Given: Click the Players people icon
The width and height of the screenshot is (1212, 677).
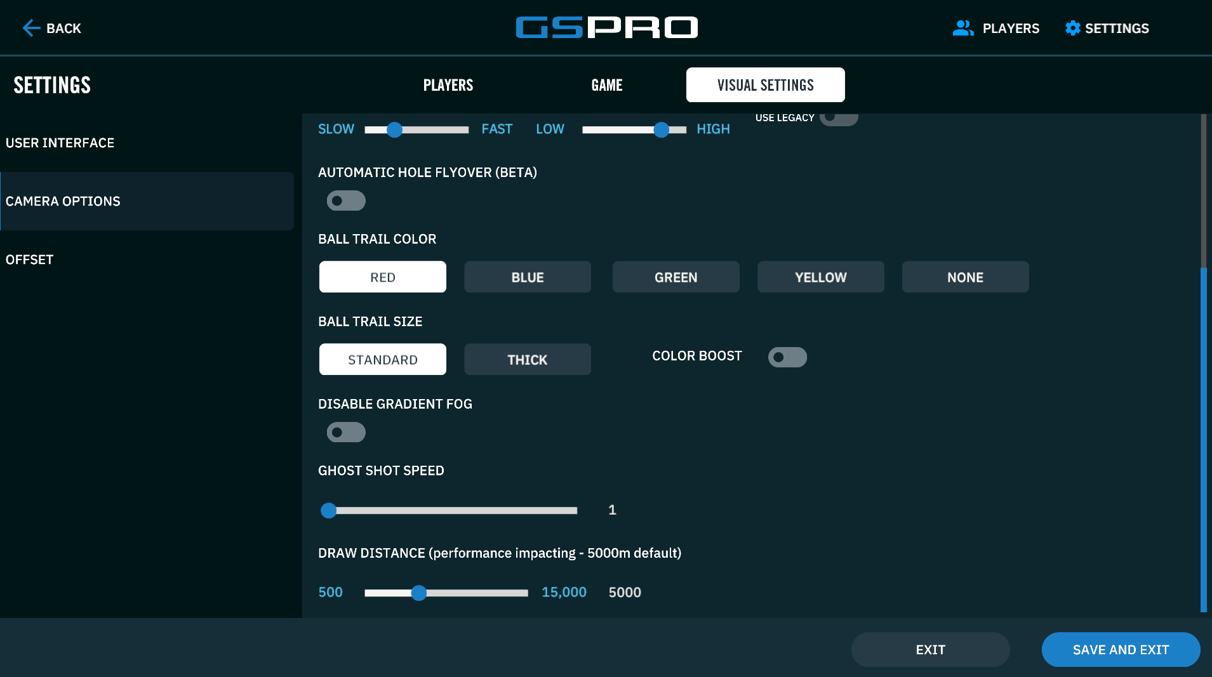Looking at the screenshot, I should click(962, 28).
